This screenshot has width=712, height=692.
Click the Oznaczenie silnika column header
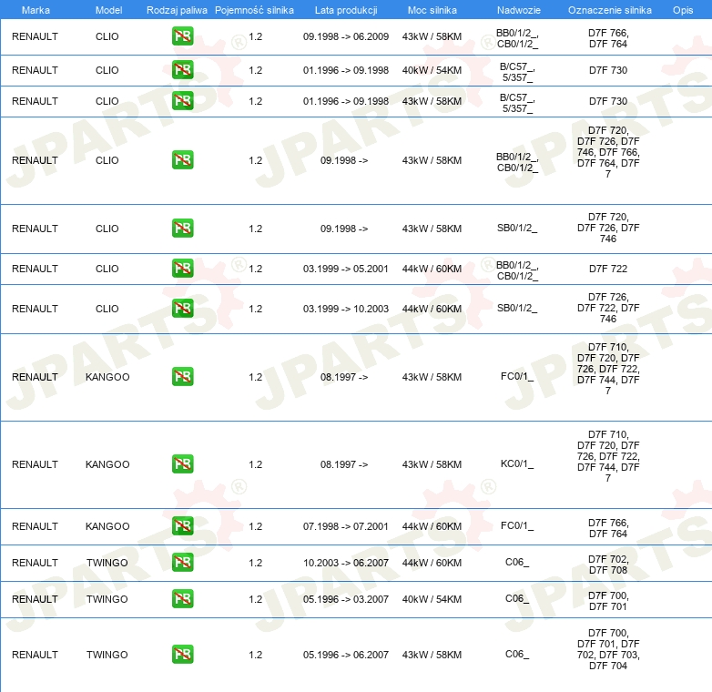609,10
